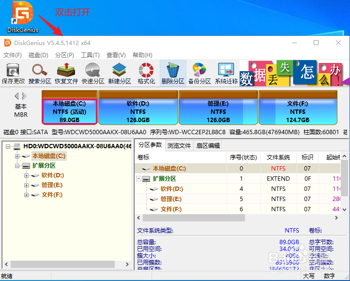
Task: Open the 磁盘(D) menu
Action: [x=38, y=55]
